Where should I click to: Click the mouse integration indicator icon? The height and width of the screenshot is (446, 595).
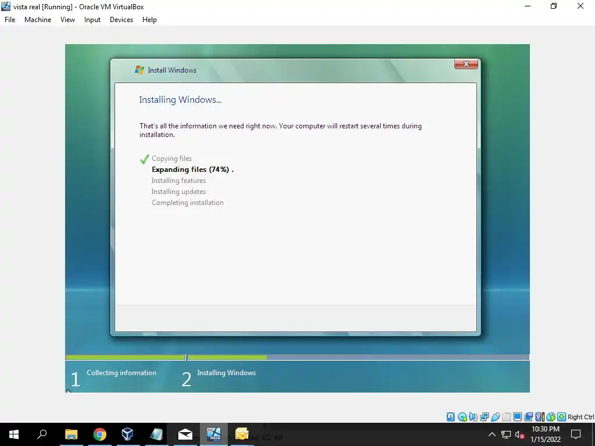(x=551, y=417)
